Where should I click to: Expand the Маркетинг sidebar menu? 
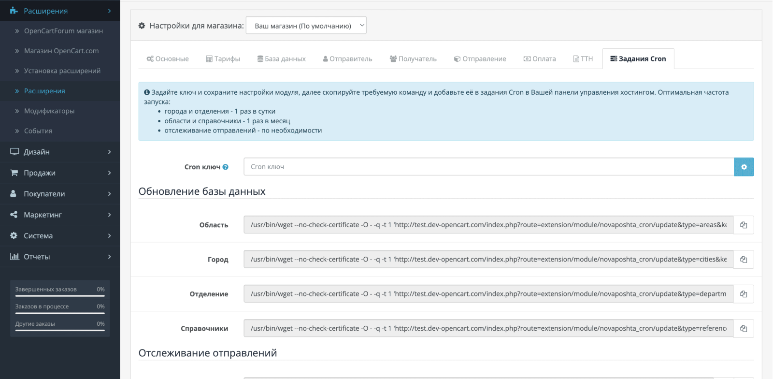(x=60, y=215)
